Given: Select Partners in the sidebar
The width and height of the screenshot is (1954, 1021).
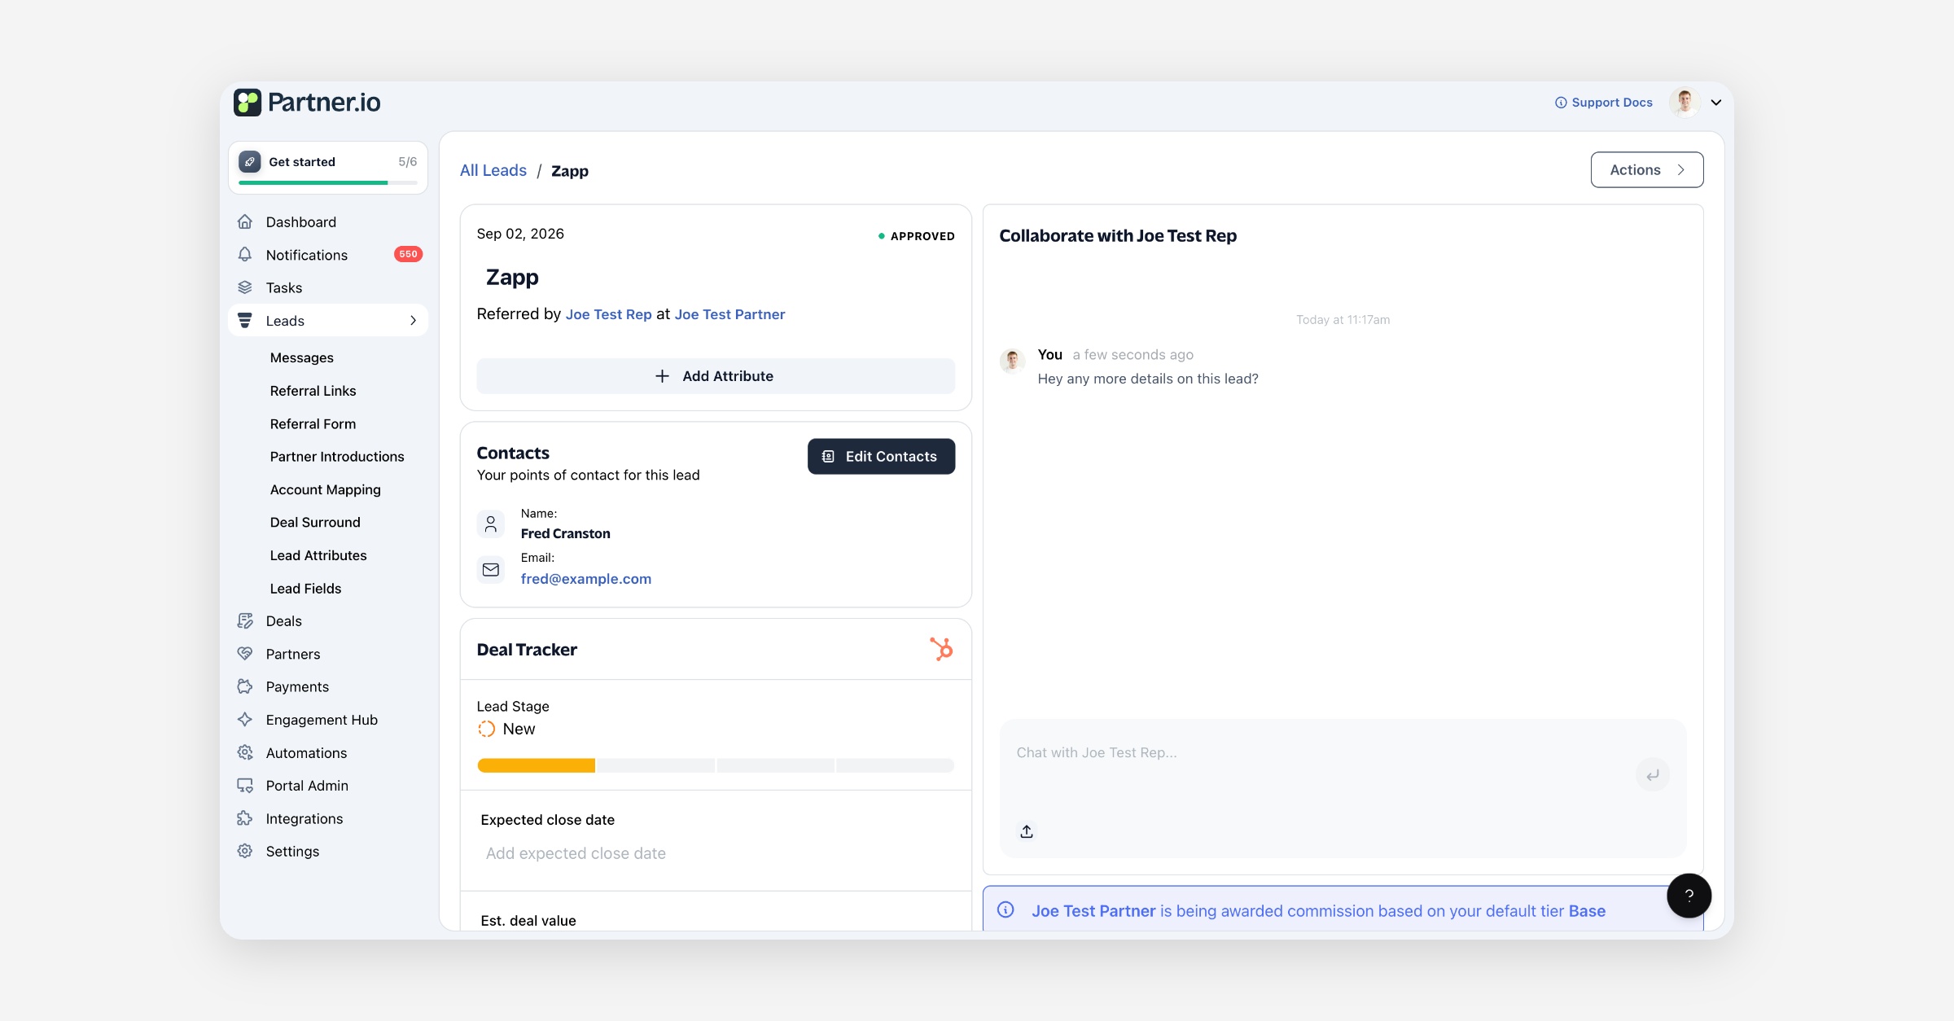Looking at the screenshot, I should coord(293,654).
